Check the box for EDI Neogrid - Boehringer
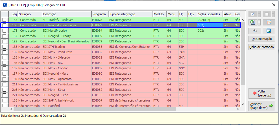279x125 pixels. coord(5,25)
